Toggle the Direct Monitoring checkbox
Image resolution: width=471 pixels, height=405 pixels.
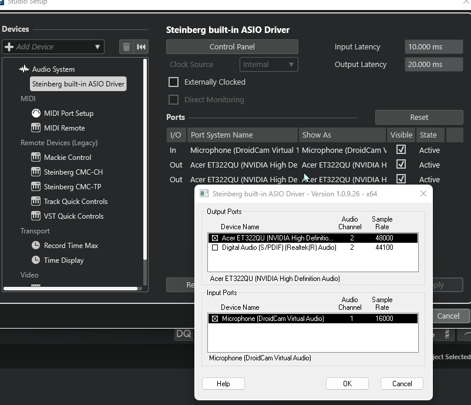coord(173,100)
